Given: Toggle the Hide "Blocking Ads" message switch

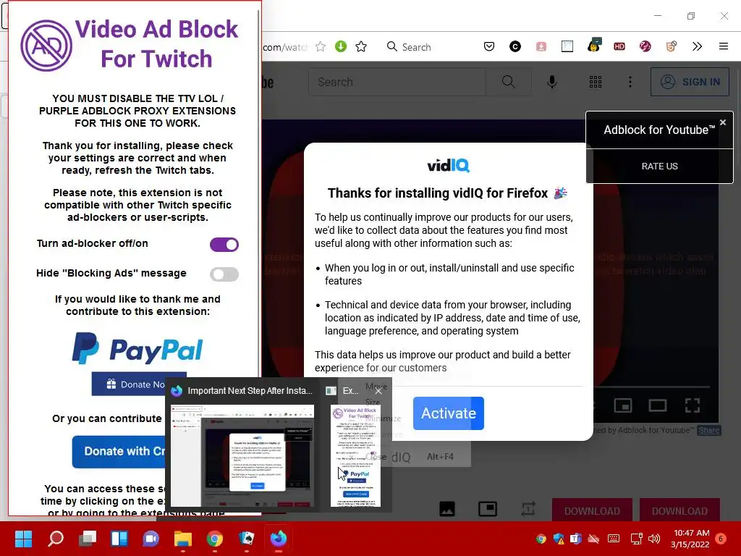Looking at the screenshot, I should click(x=224, y=274).
